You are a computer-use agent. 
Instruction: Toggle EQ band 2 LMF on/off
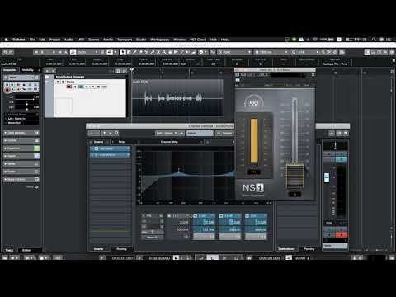coord(196,216)
